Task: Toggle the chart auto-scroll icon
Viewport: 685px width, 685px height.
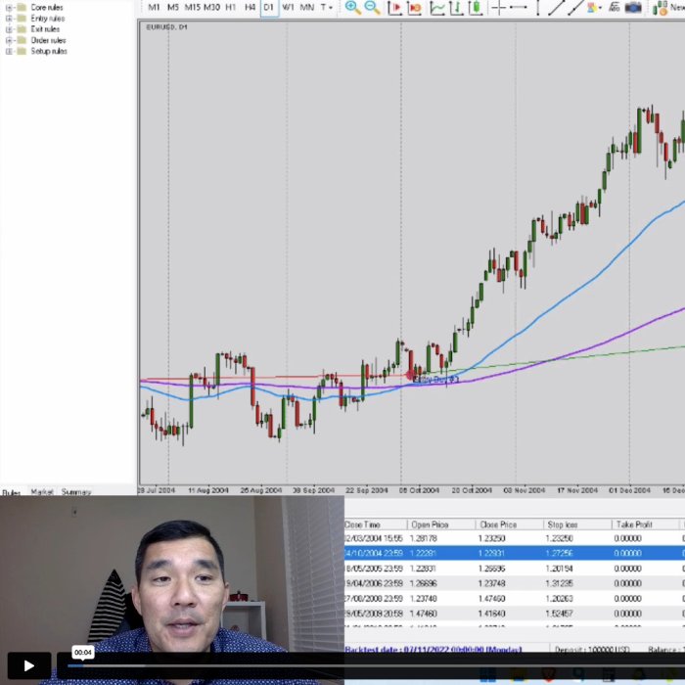Action: (x=414, y=7)
